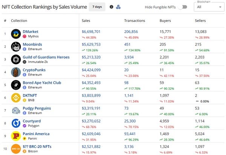Click the CryptoPunks avatar thumbnail
226x155 pixels.
click(16, 72)
